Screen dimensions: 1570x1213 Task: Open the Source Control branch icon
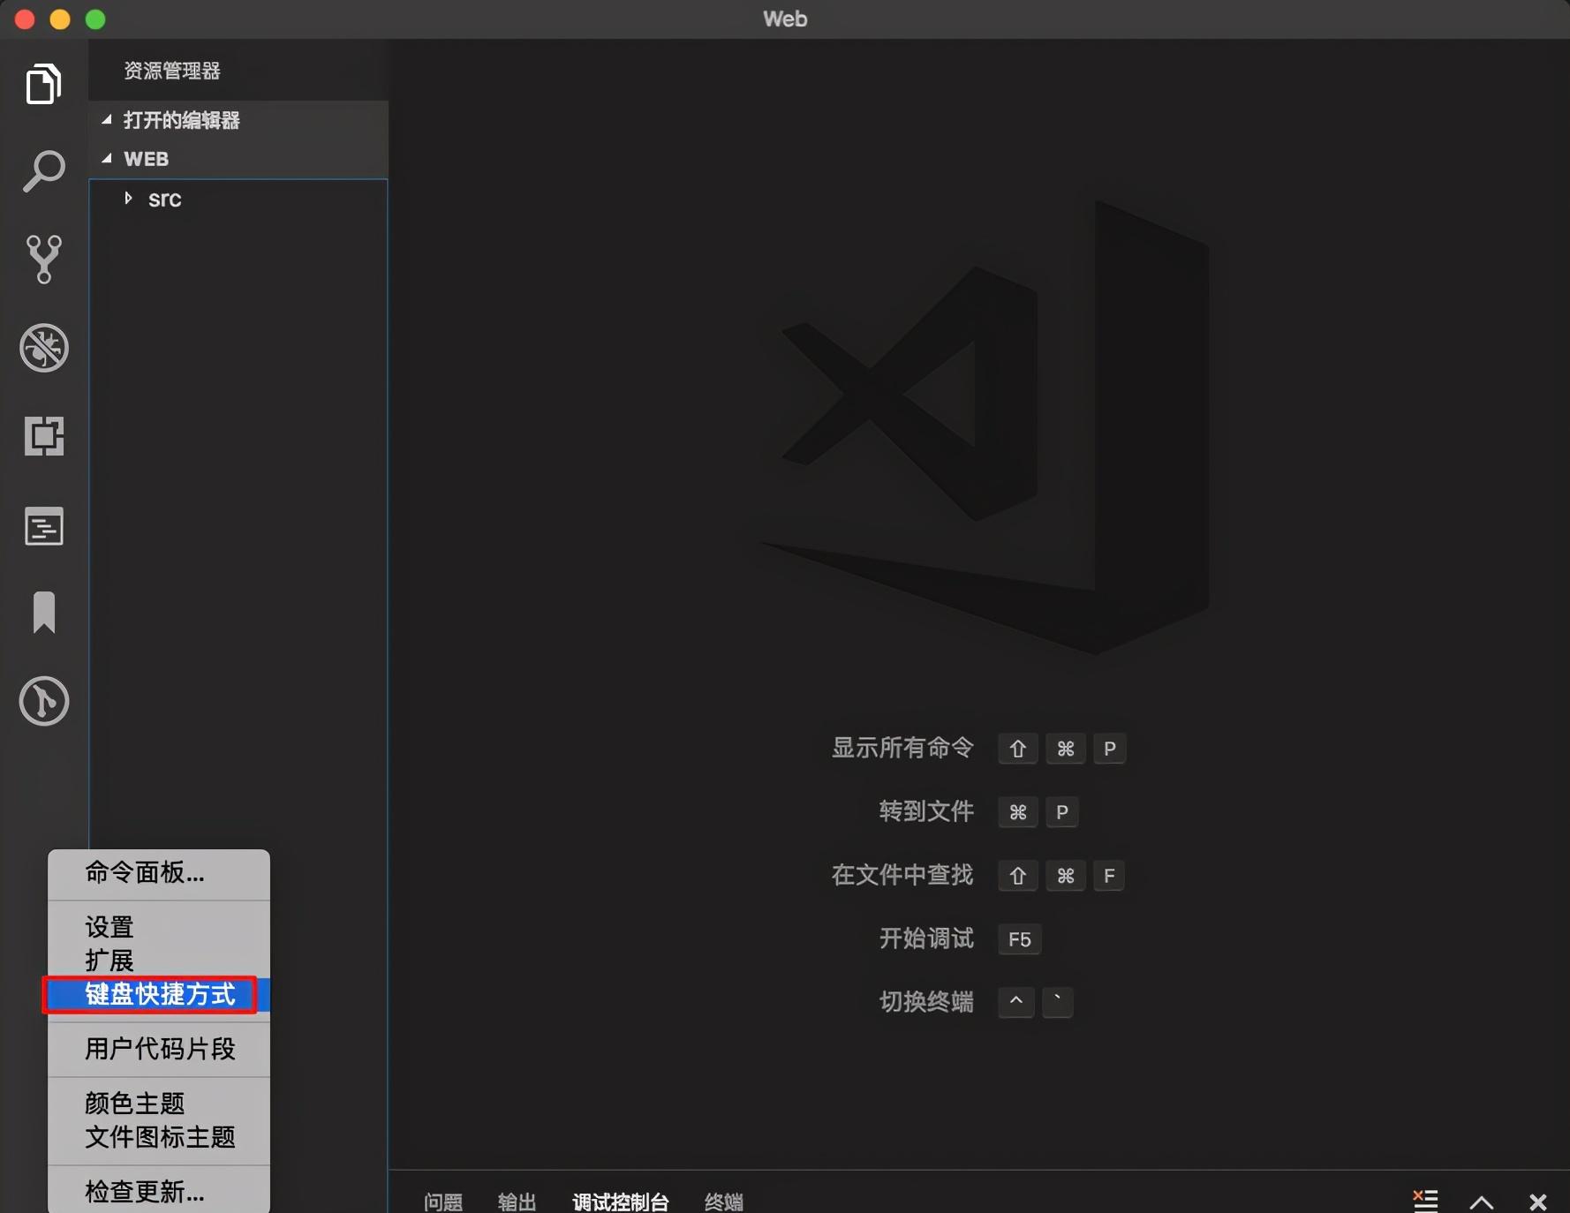43,259
